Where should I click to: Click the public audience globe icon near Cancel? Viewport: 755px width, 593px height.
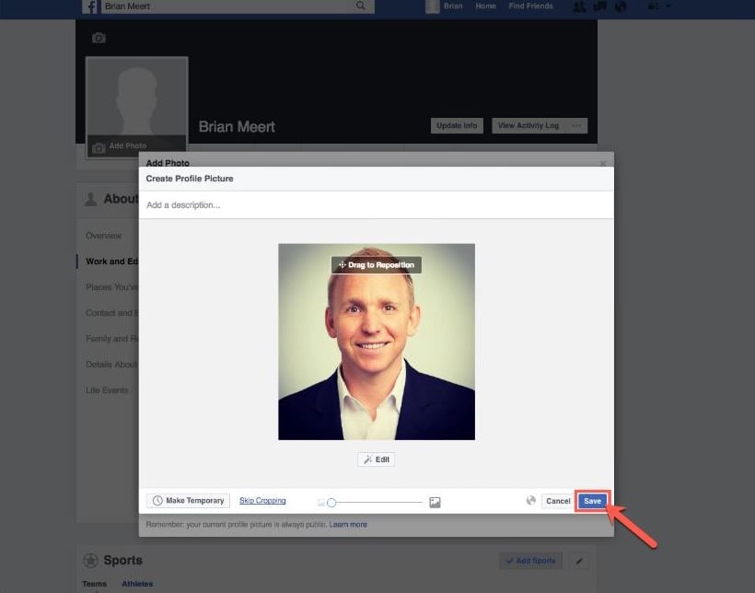pos(531,501)
